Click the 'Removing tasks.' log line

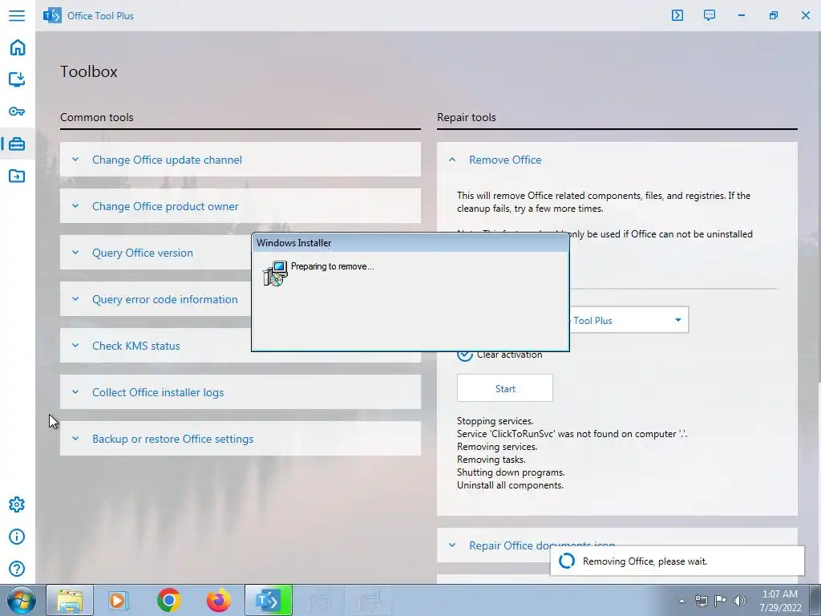point(491,460)
